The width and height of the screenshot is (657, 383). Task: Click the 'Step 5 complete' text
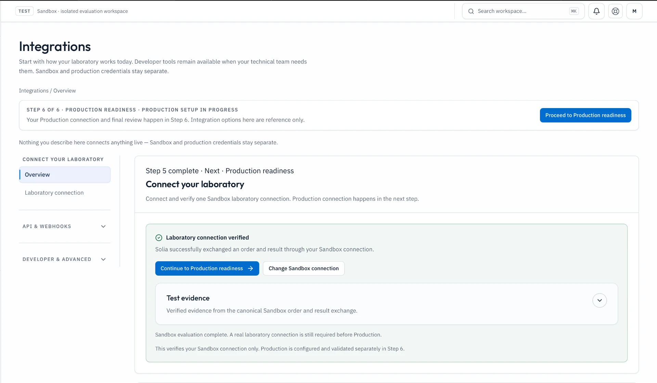[x=172, y=171]
